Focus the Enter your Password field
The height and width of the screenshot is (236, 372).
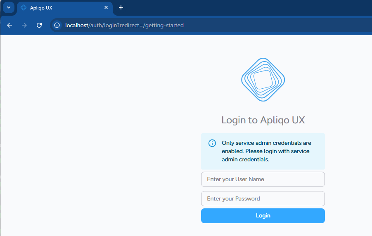coord(263,199)
